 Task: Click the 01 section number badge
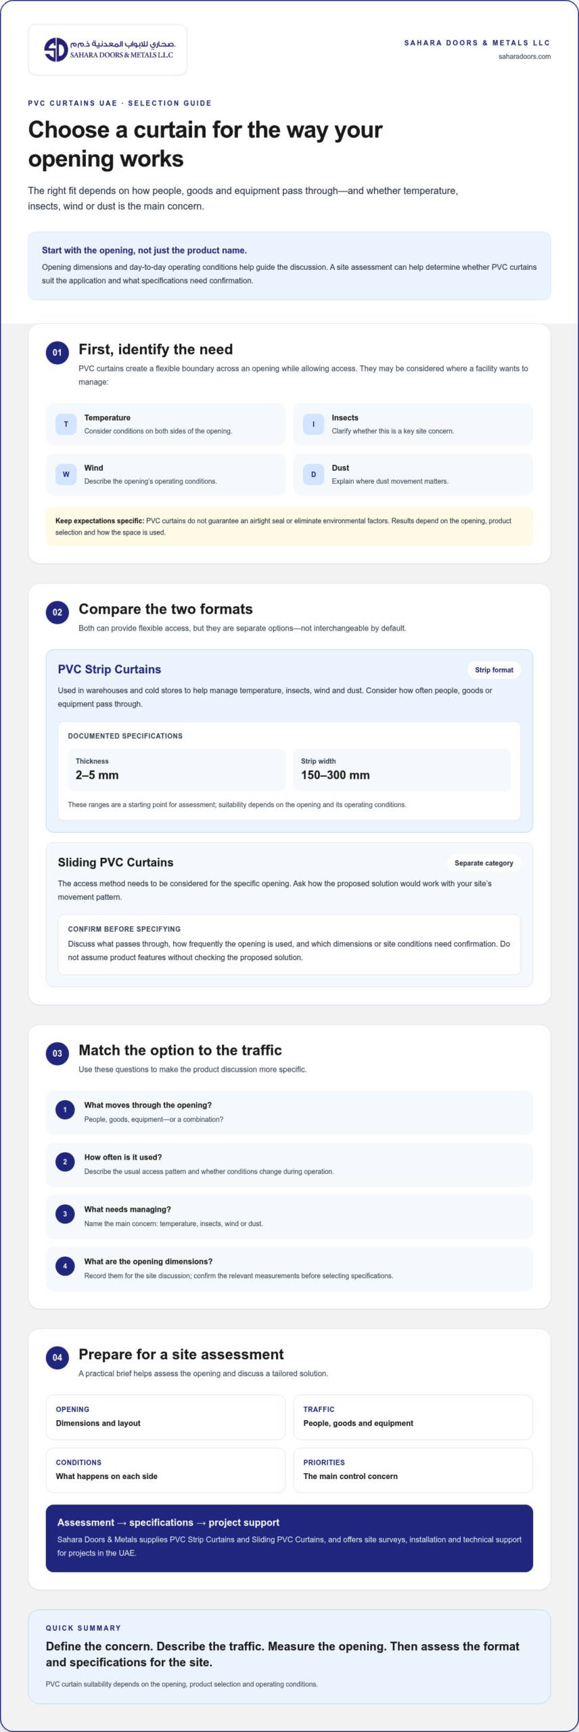click(x=57, y=352)
